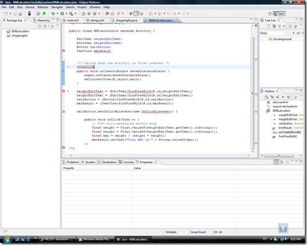The width and height of the screenshot is (307, 245).
Task: Click the External Tools run icon
Action: pos(71,14)
